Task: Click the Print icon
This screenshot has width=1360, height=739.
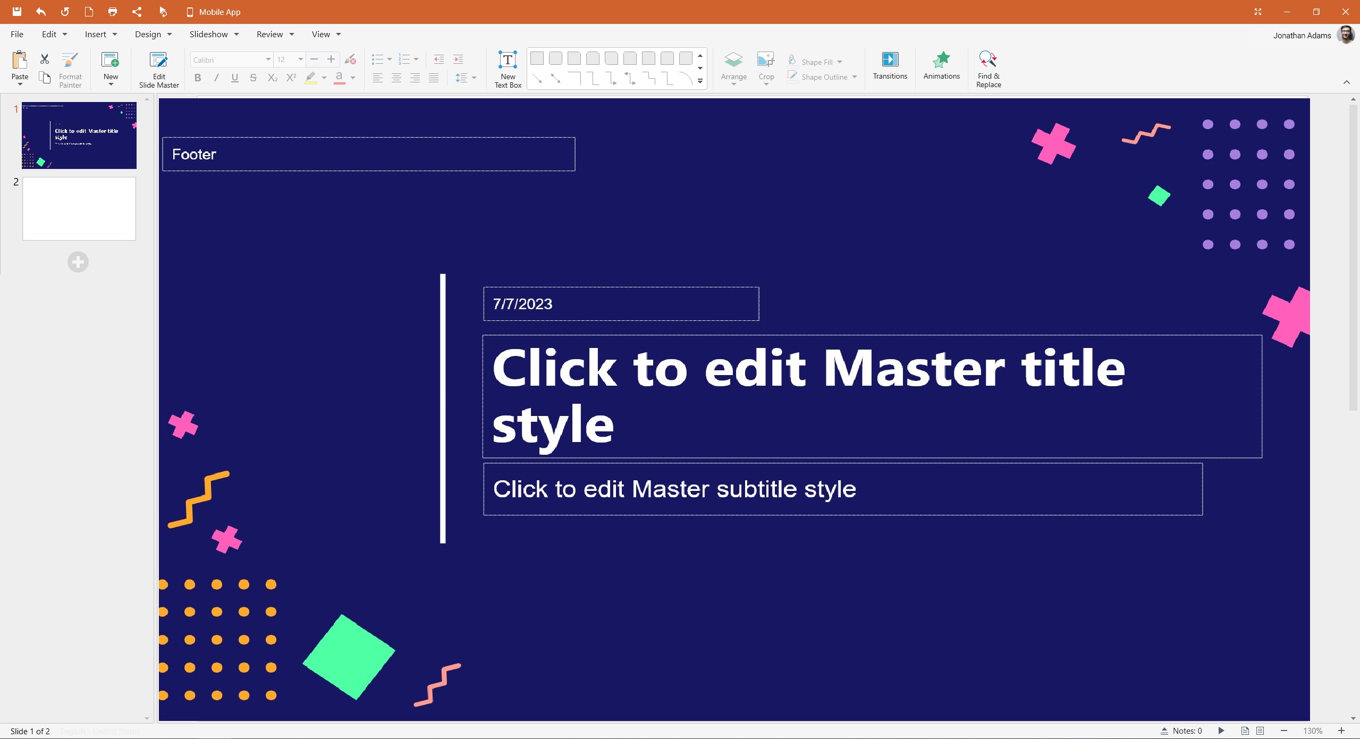Action: pyautogui.click(x=112, y=11)
